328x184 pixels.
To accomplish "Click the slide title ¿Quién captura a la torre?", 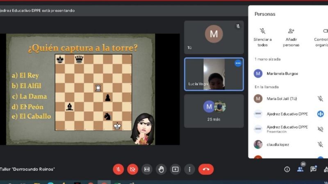I will point(83,48).
